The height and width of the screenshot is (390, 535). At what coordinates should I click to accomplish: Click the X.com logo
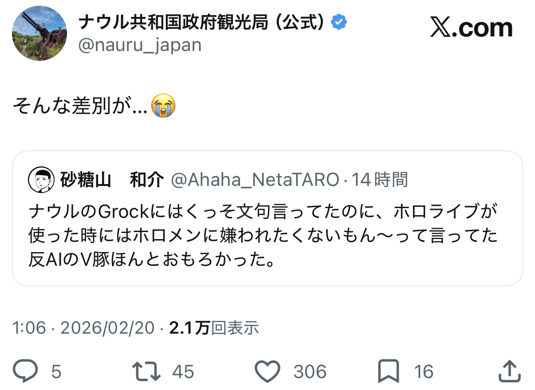pyautogui.click(x=471, y=28)
